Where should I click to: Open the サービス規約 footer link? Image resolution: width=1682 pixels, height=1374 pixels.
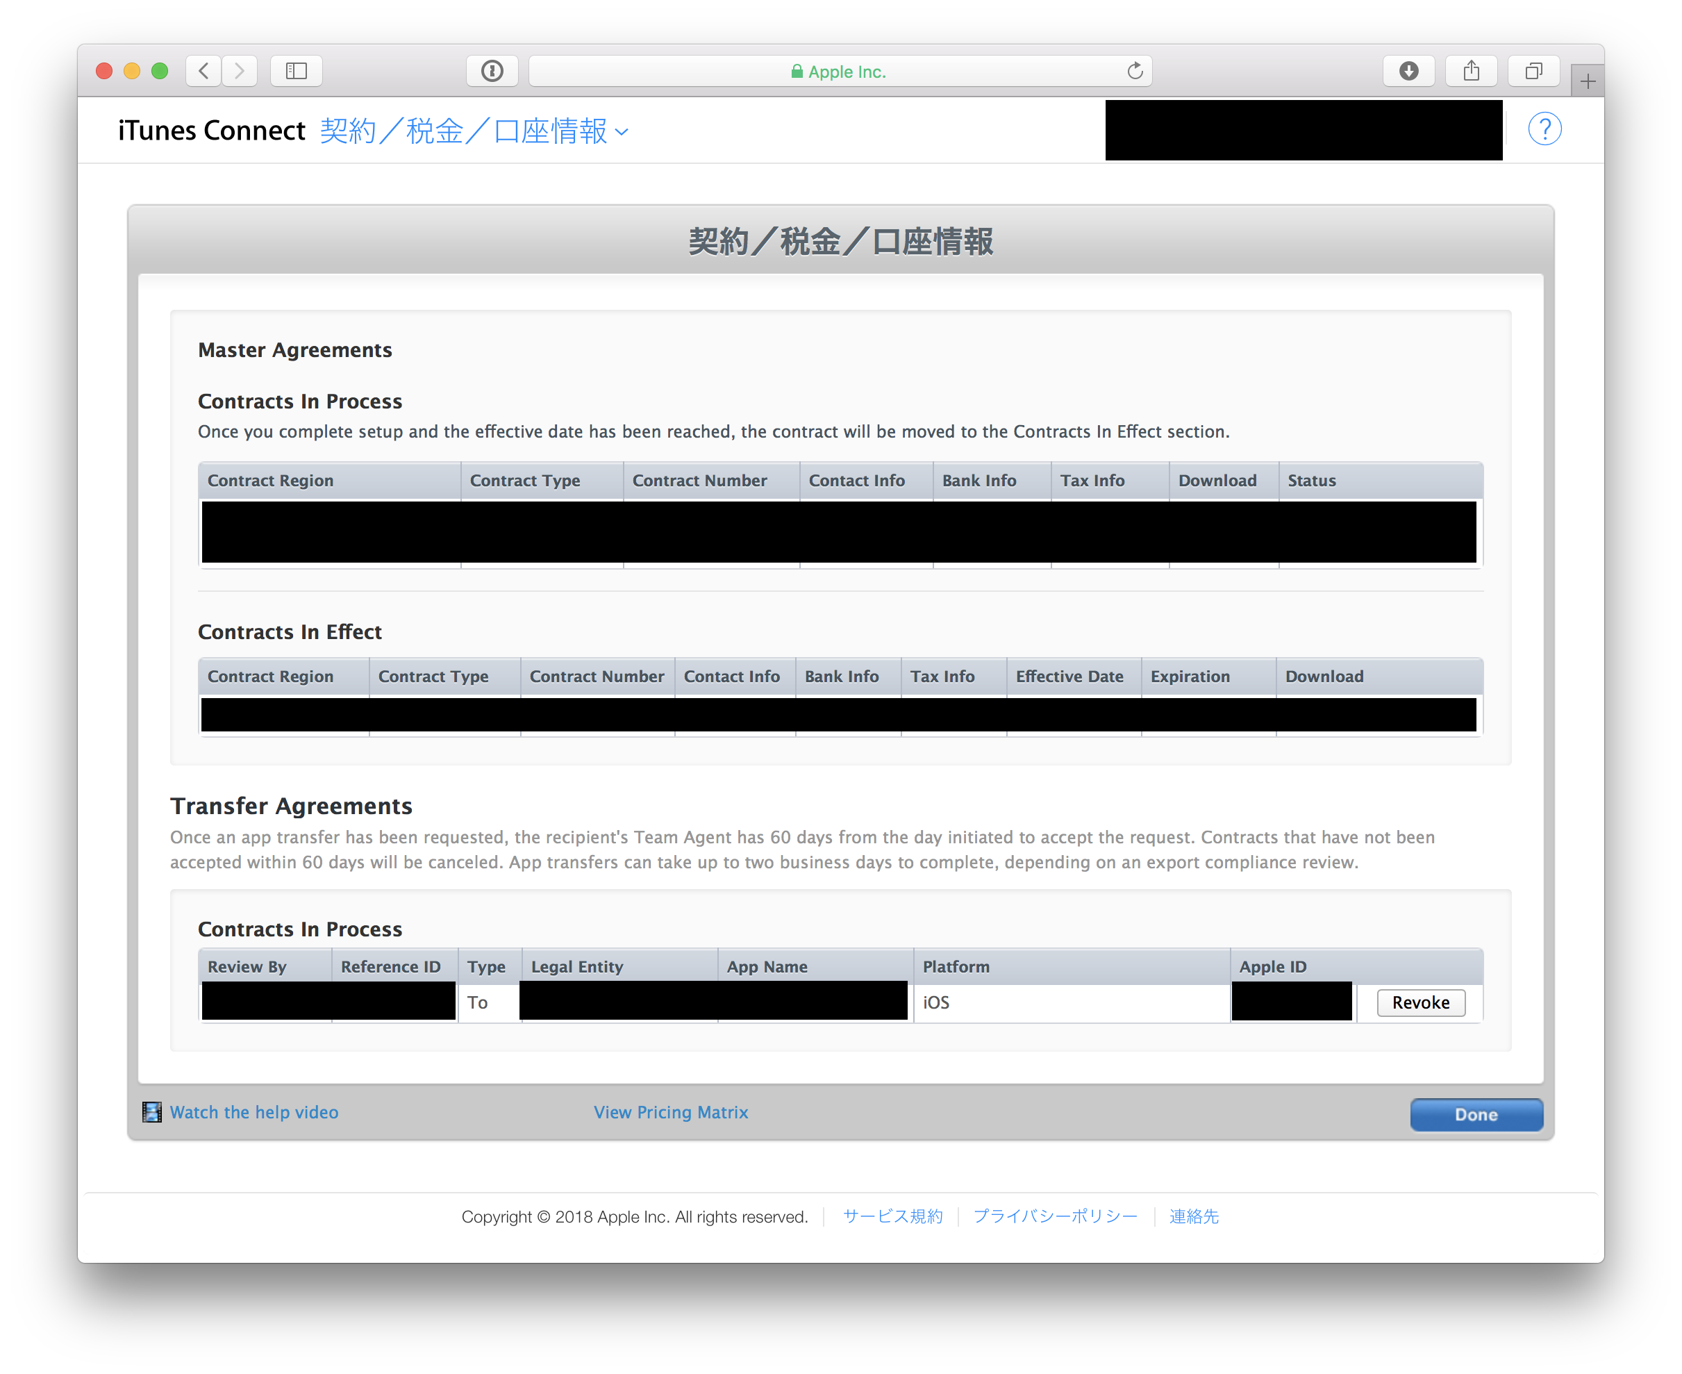click(x=892, y=1216)
